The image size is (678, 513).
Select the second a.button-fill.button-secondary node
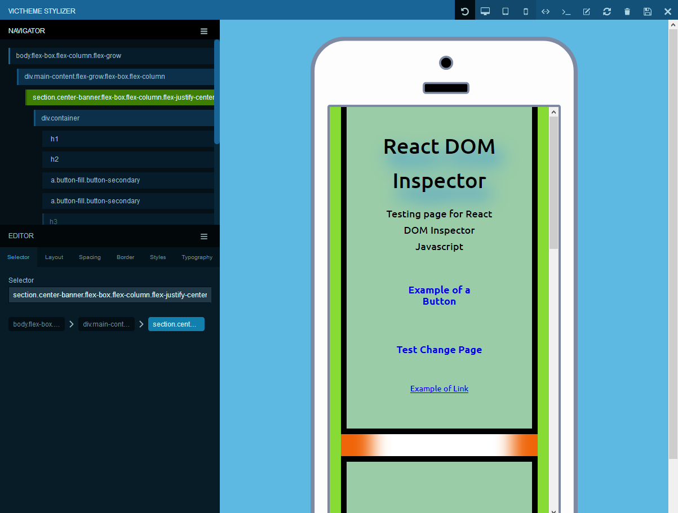[x=128, y=201]
